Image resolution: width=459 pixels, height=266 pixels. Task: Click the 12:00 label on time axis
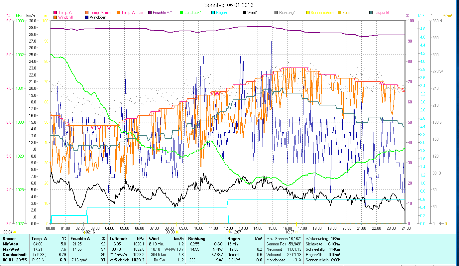point(229,228)
